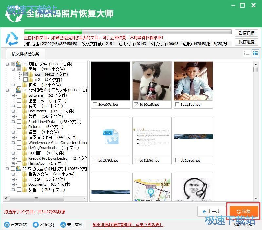The width and height of the screenshot is (262, 230).
Task: Click the Pictures folder icon in tree
Action: click(x=25, y=127)
